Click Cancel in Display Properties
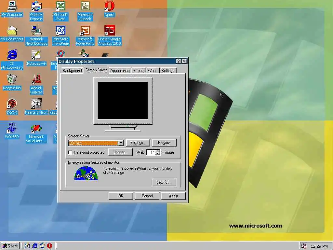 click(147, 196)
